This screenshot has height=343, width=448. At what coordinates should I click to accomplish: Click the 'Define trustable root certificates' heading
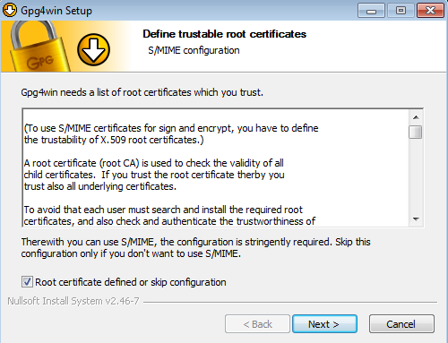coord(224,34)
